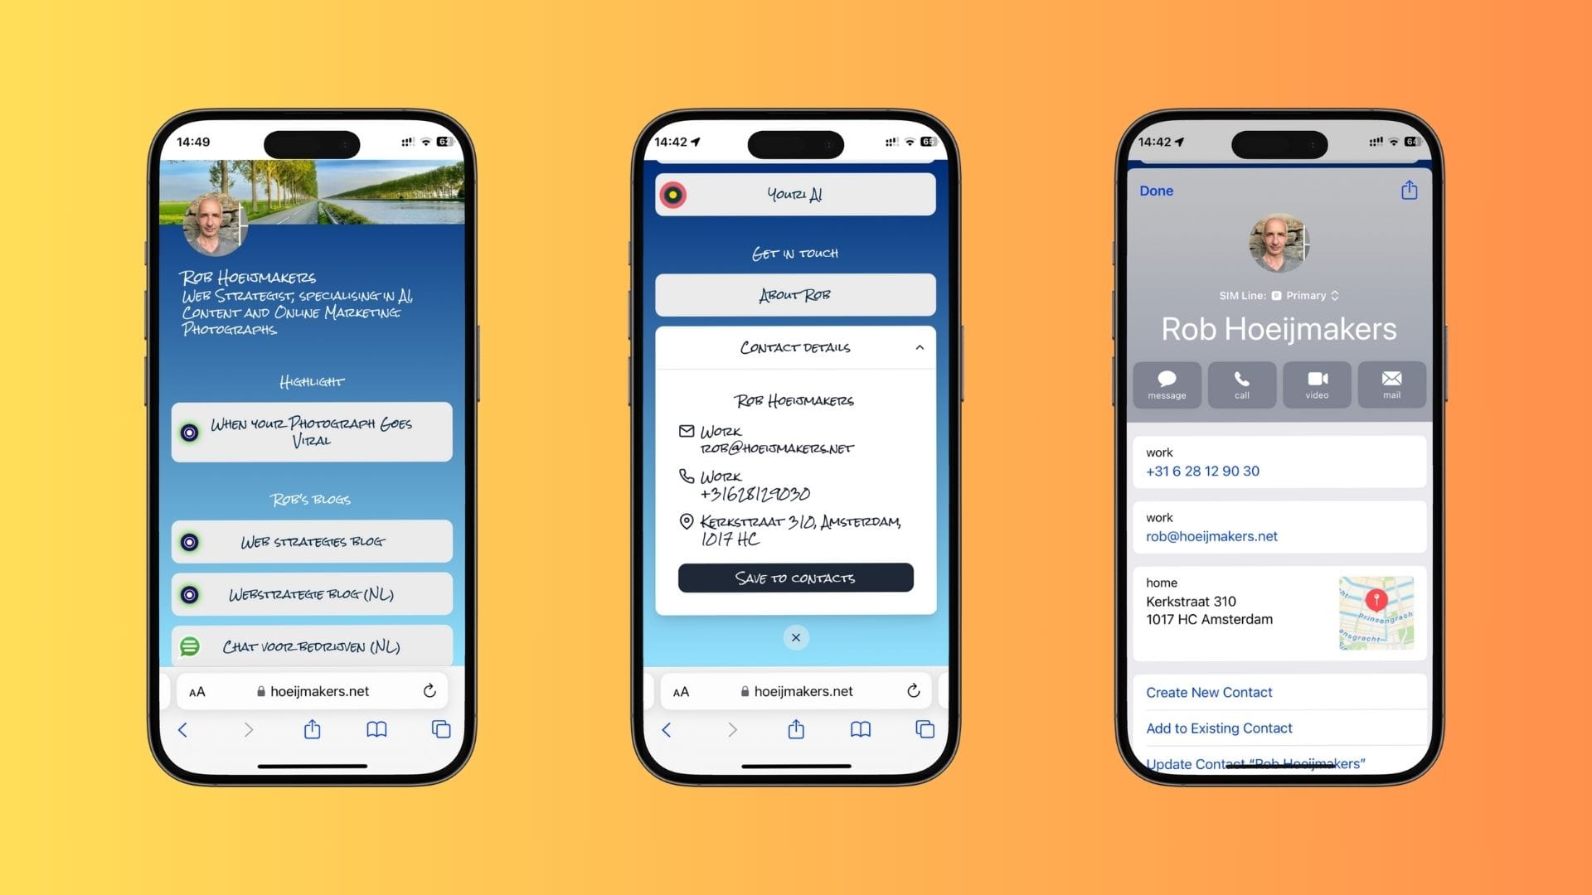Select Create New Contact option
1592x895 pixels.
tap(1209, 692)
